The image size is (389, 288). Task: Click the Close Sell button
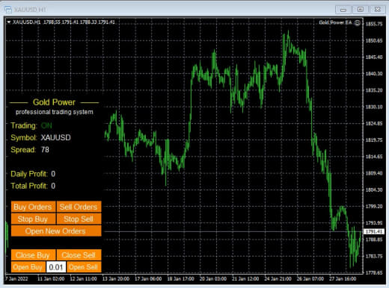click(79, 255)
